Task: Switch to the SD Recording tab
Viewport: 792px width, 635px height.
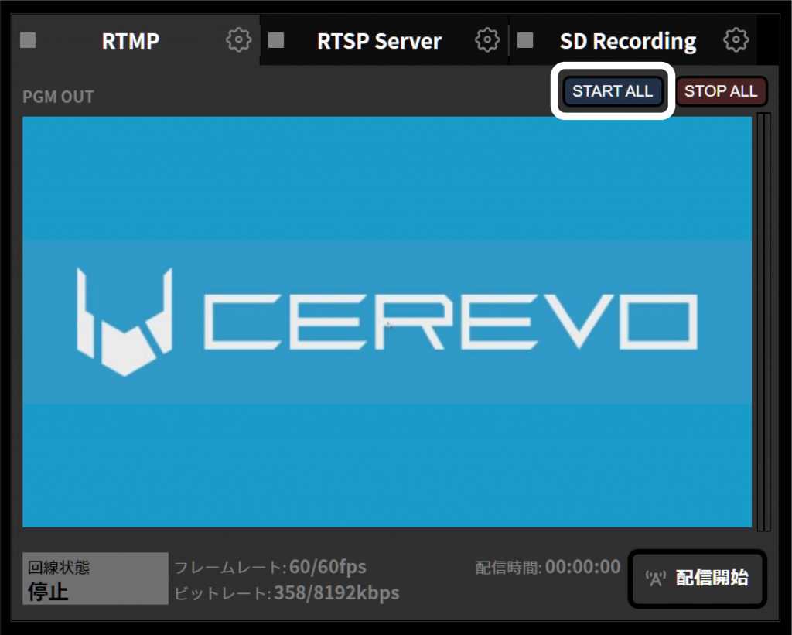Action: [x=628, y=41]
